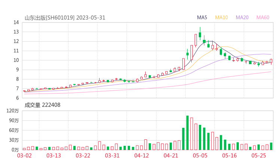Click price axis value 12
The image size is (277, 164).
tap(16, 41)
